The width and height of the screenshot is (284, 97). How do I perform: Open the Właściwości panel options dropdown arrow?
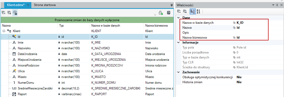(273, 5)
